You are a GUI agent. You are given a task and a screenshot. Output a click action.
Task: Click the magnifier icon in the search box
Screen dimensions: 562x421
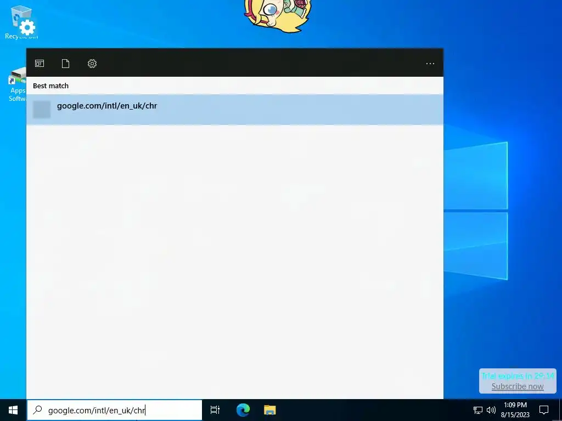coord(38,410)
